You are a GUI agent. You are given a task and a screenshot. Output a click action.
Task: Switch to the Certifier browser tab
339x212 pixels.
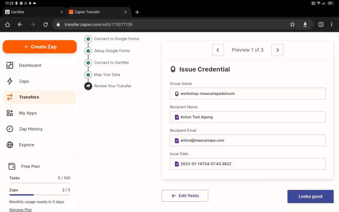pyautogui.click(x=34, y=12)
